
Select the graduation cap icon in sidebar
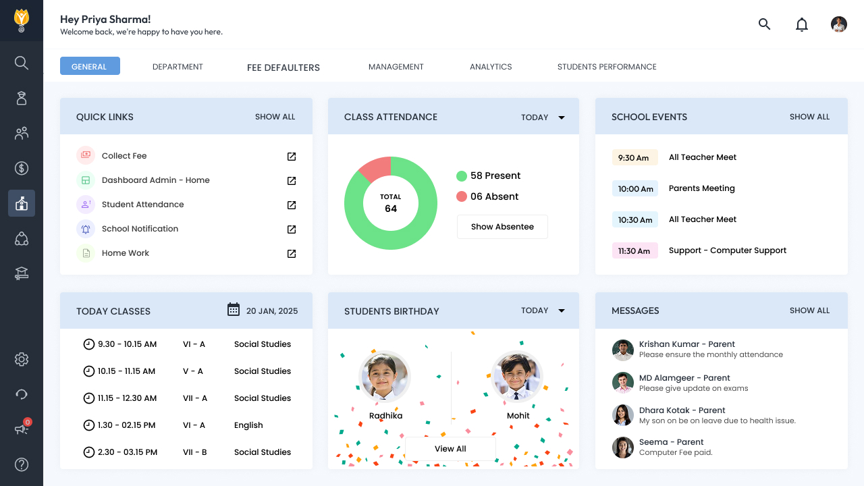pyautogui.click(x=22, y=273)
